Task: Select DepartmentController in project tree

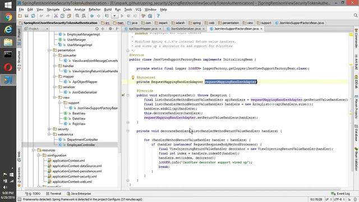Action: (82, 140)
